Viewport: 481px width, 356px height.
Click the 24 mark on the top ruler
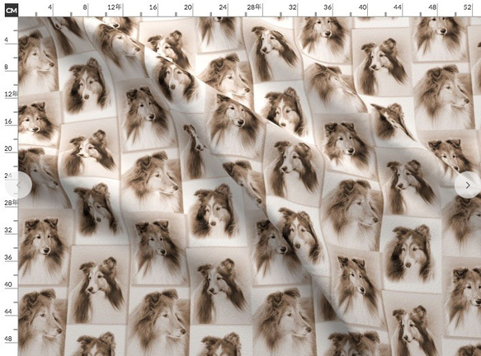(x=223, y=7)
